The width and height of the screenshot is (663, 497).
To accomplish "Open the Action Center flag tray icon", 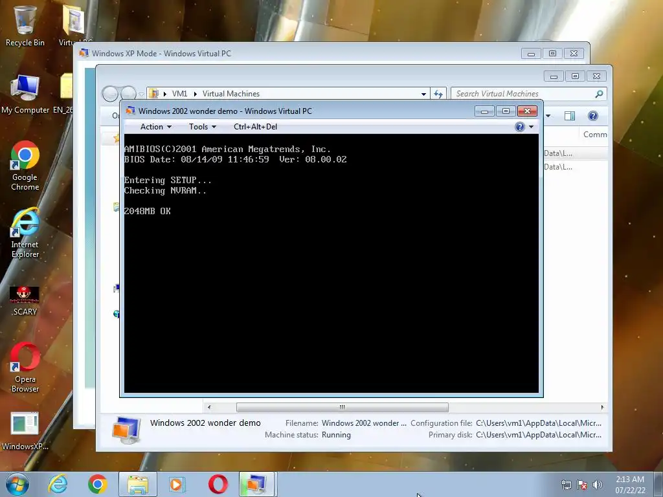I will point(582,485).
